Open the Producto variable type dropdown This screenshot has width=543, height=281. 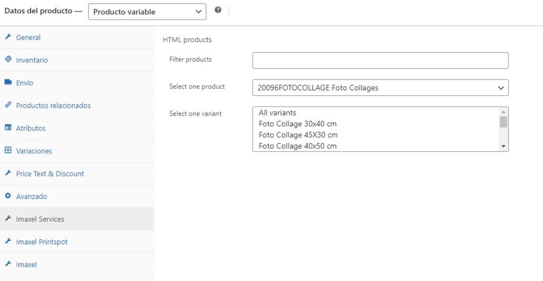tap(147, 12)
